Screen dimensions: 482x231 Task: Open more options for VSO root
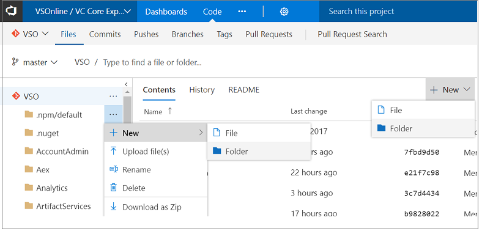point(113,96)
